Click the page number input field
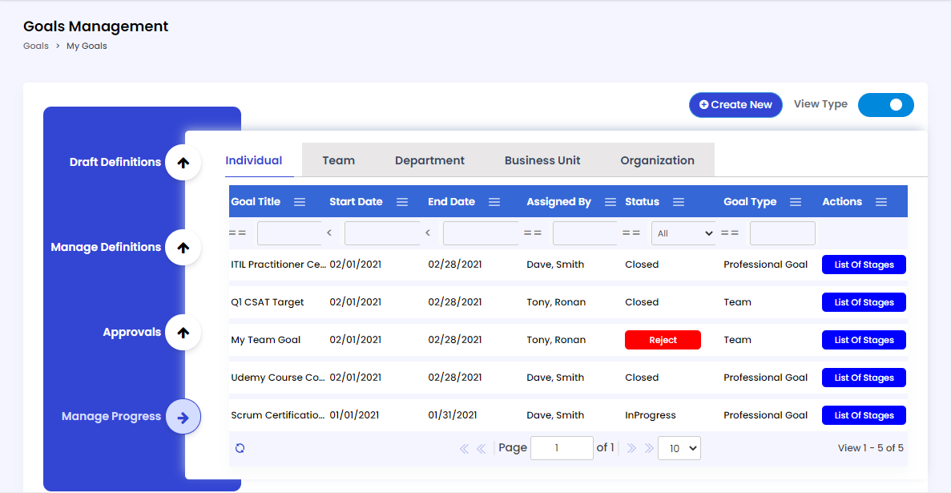The height and width of the screenshot is (493, 951). pos(562,448)
